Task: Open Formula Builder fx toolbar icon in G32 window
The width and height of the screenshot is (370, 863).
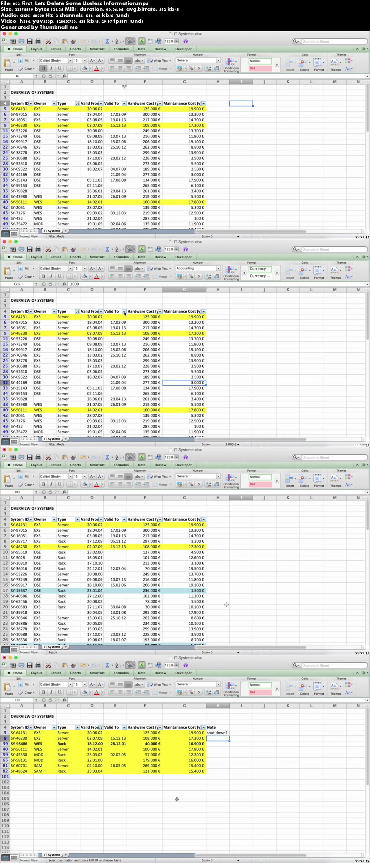Action: point(142,250)
